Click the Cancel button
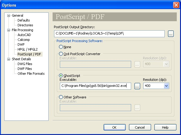Screen dimensions: 181x135 coord(140,127)
